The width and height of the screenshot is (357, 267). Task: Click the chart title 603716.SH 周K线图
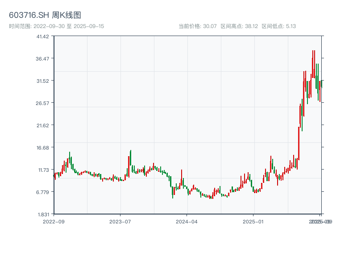click(45, 15)
